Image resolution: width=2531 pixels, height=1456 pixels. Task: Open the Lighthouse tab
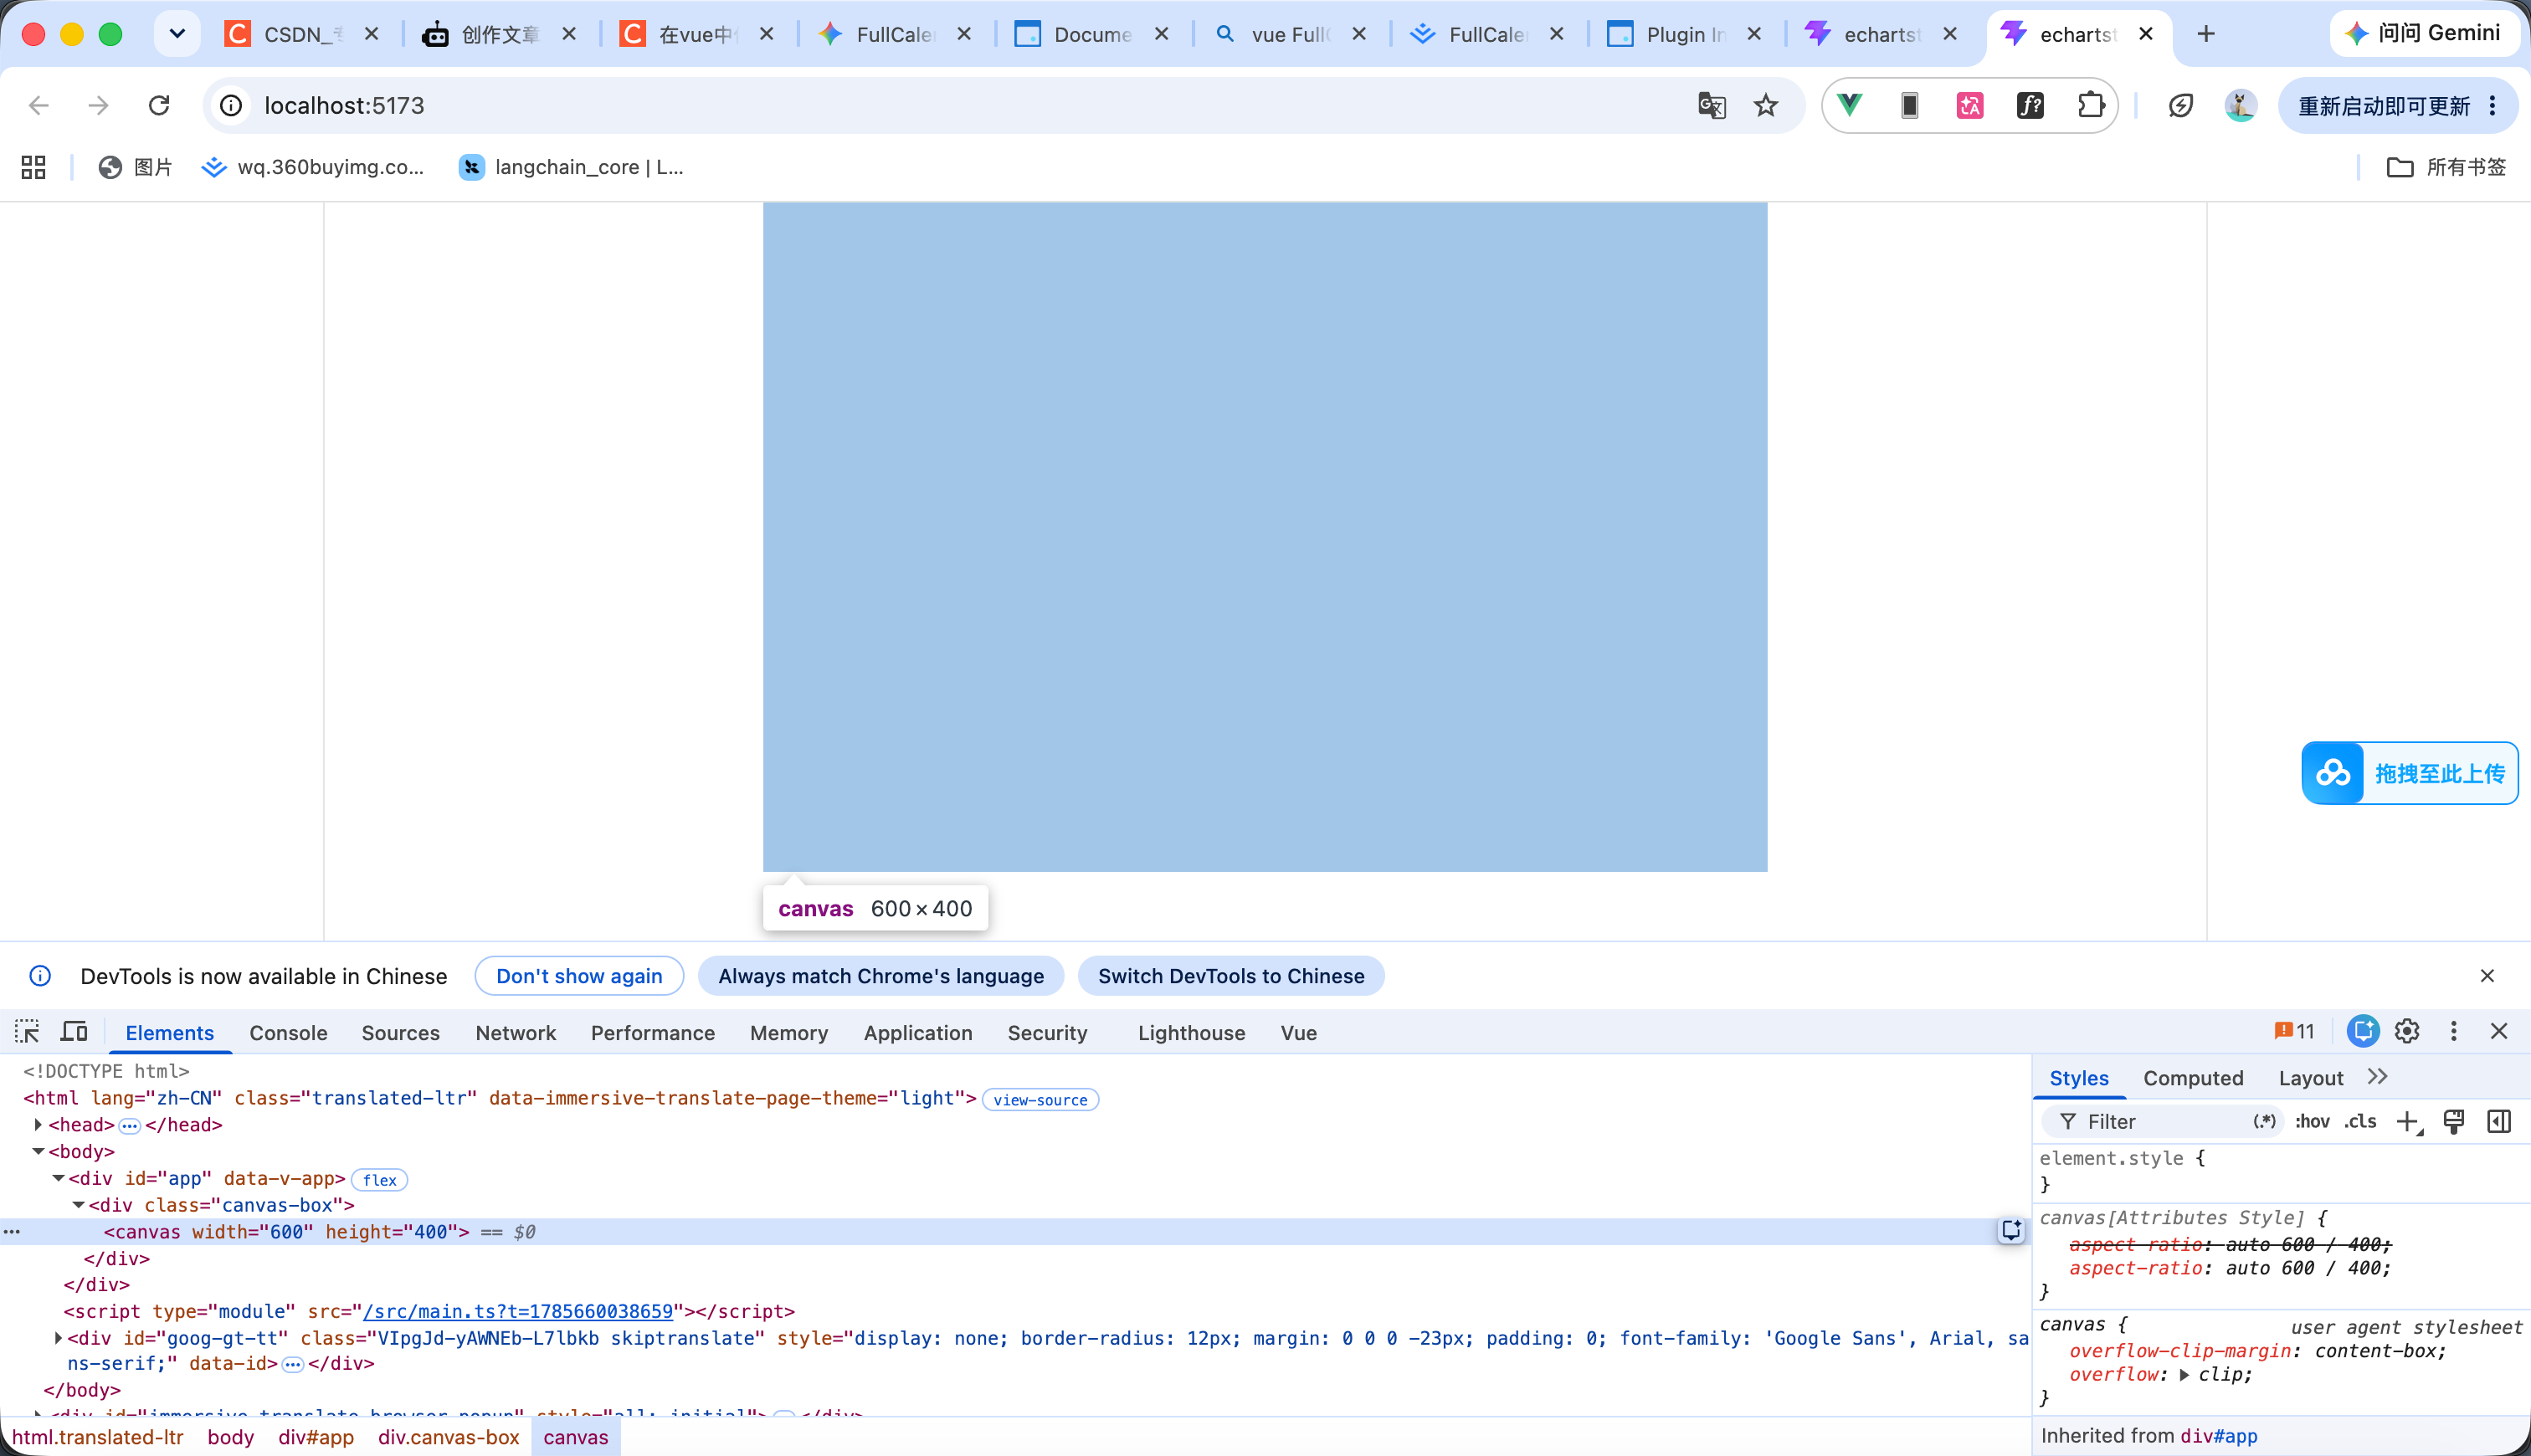click(1191, 1033)
